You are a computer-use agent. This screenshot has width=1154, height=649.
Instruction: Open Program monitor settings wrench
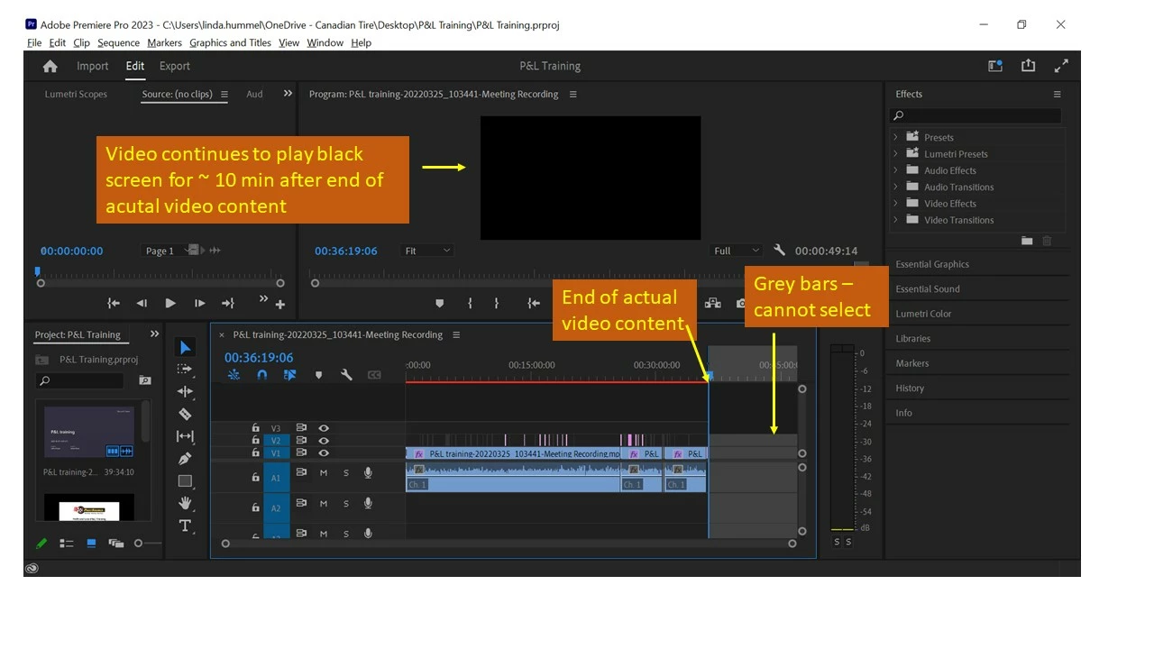(779, 251)
